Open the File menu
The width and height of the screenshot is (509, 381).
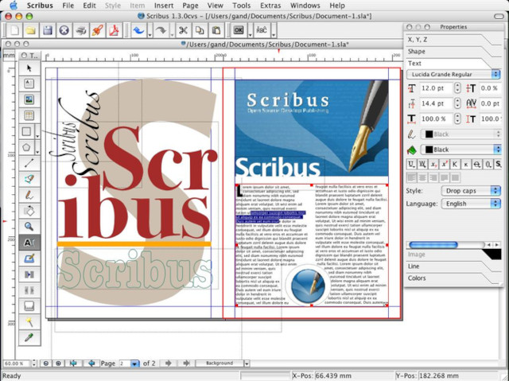[x=68, y=6]
